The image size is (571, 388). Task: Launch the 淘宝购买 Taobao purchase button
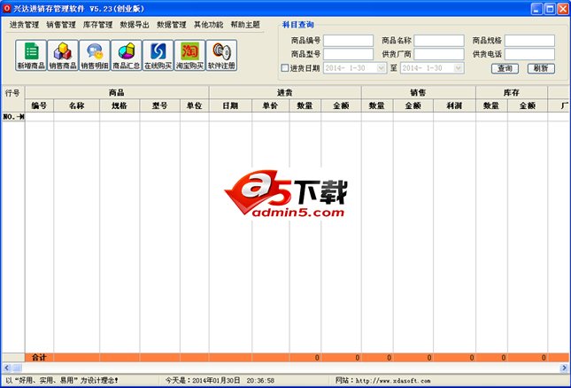(189, 56)
